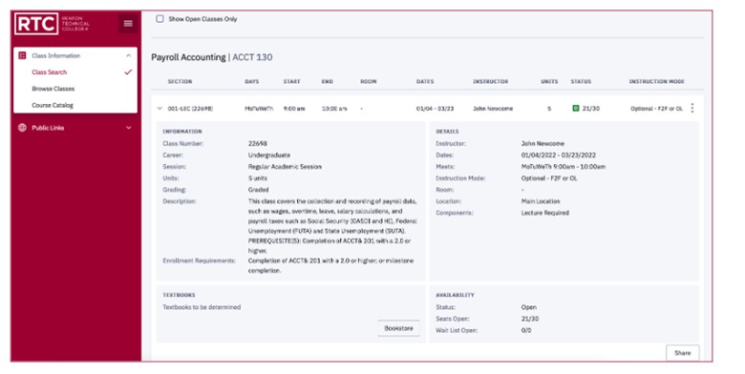Click the Status column header

[581, 82]
